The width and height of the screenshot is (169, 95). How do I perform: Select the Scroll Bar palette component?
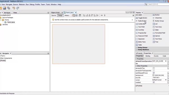pyautogui.click(x=140, y=30)
